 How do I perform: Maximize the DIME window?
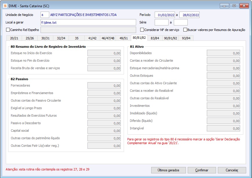[x=234, y=6]
